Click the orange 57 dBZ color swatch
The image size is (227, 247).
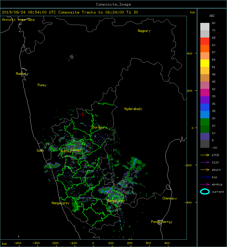(x=205, y=49)
